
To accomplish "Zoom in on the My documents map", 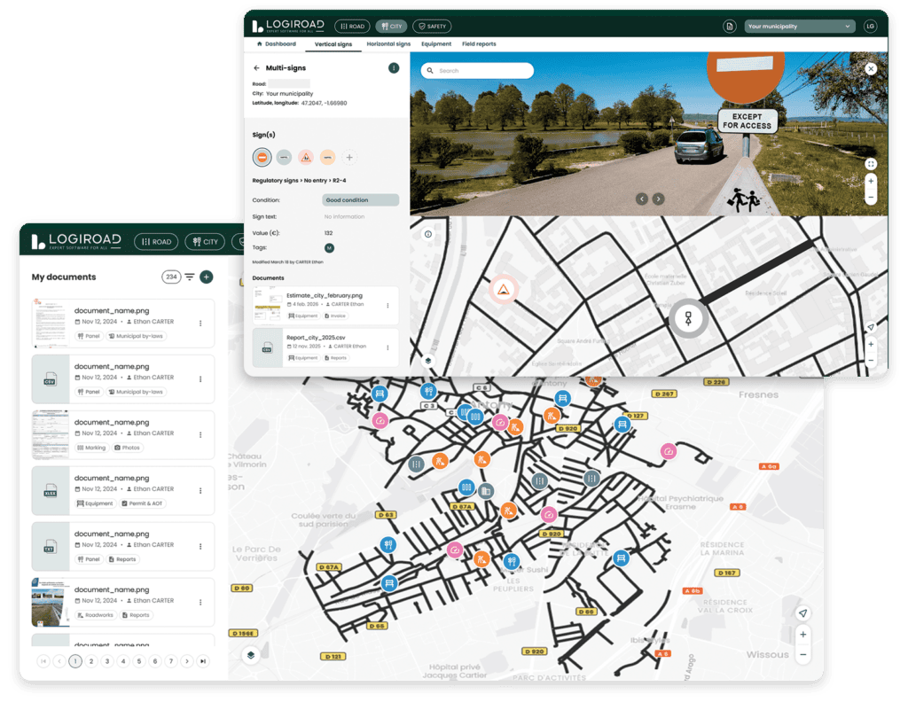I will (x=802, y=635).
